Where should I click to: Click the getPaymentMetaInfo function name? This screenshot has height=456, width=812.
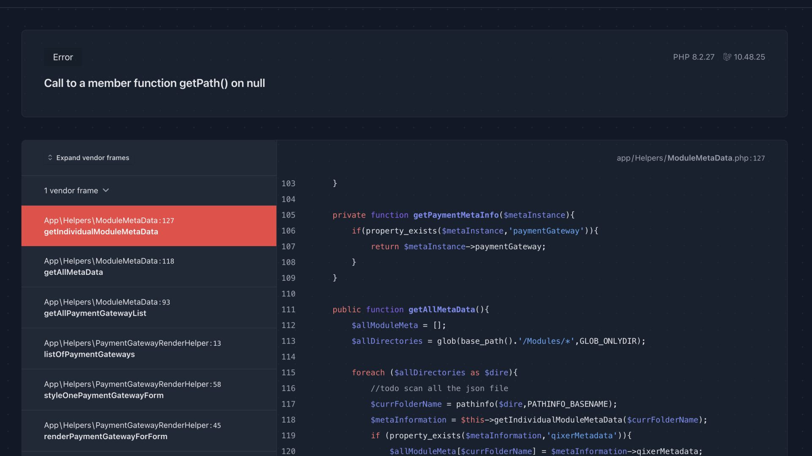(x=456, y=215)
